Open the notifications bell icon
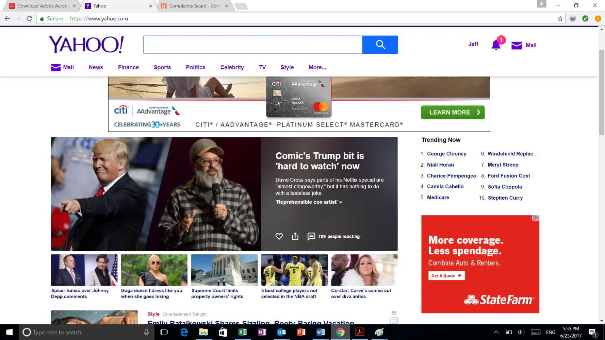Screen dimensions: 605x340 point(496,45)
